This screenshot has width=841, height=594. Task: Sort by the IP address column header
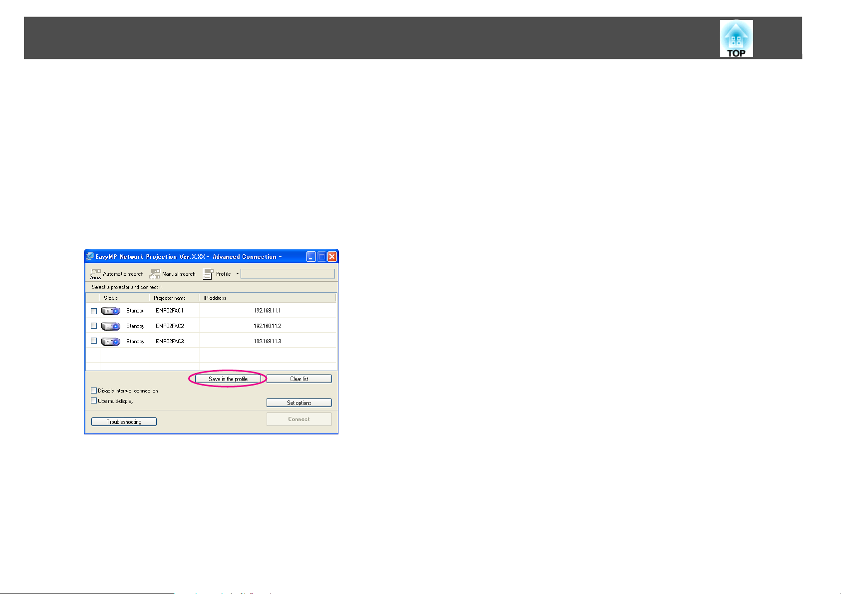pos(268,298)
